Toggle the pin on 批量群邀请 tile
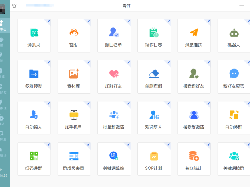Viewport: 250px width, 187px height. pyautogui.click(x=129, y=103)
